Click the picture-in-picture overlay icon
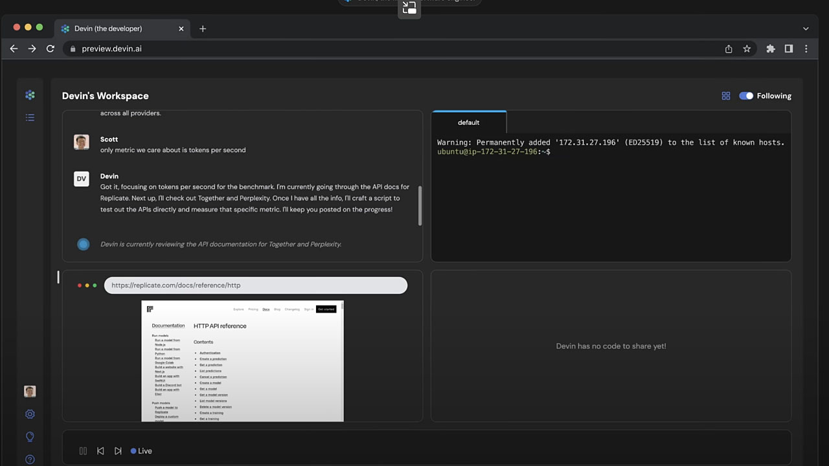The image size is (829, 466). click(x=409, y=8)
